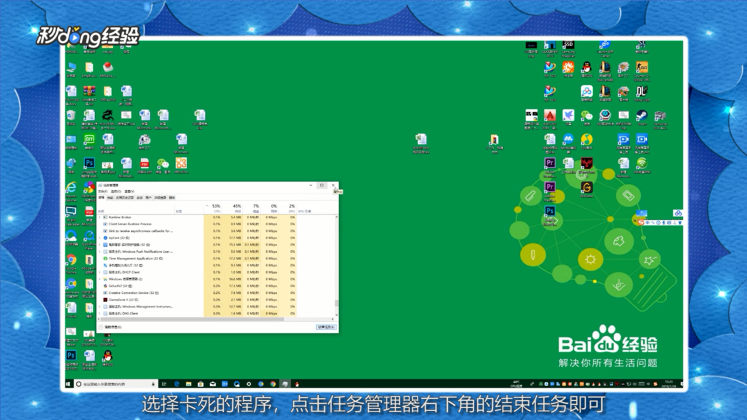Sort processes by GPU column
The height and width of the screenshot is (420, 747).
click(288, 208)
